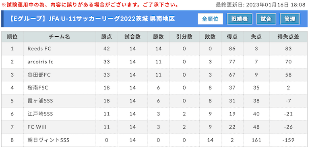Click the 得失点差 column header

(288, 37)
